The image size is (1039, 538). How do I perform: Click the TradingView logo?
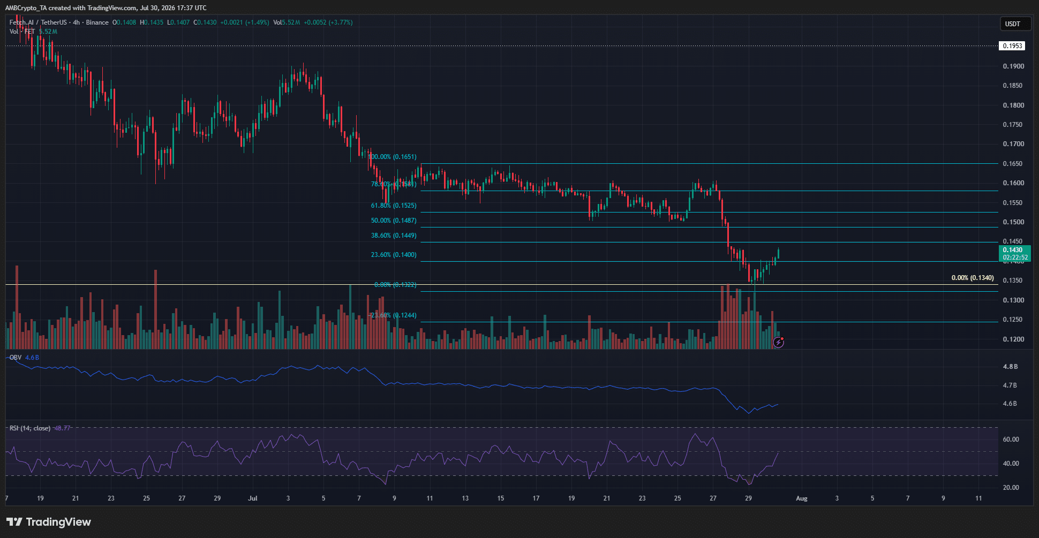point(49,522)
